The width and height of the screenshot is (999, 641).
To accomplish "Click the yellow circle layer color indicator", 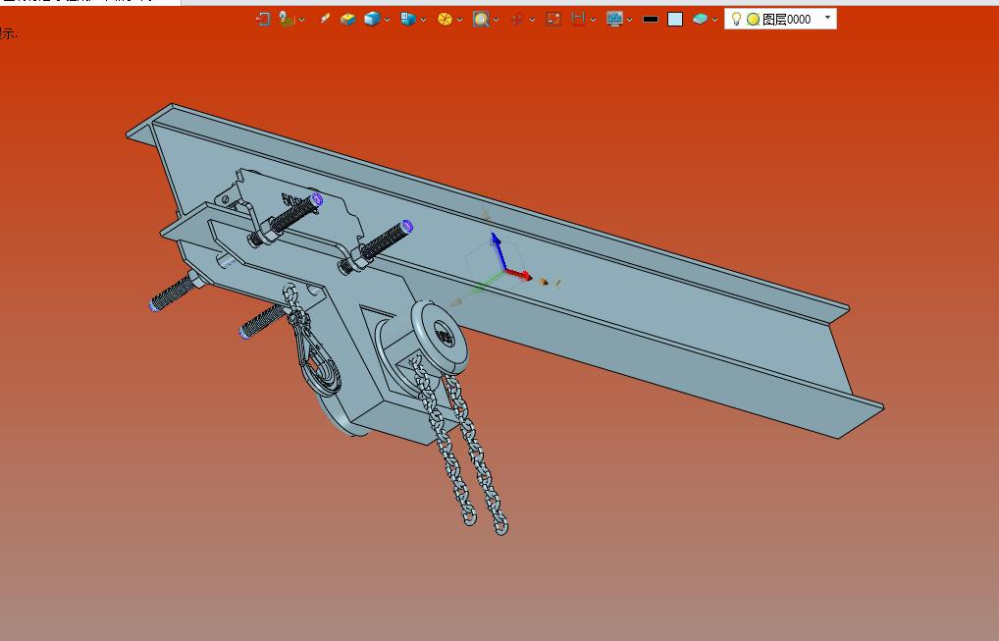I will click(x=753, y=19).
